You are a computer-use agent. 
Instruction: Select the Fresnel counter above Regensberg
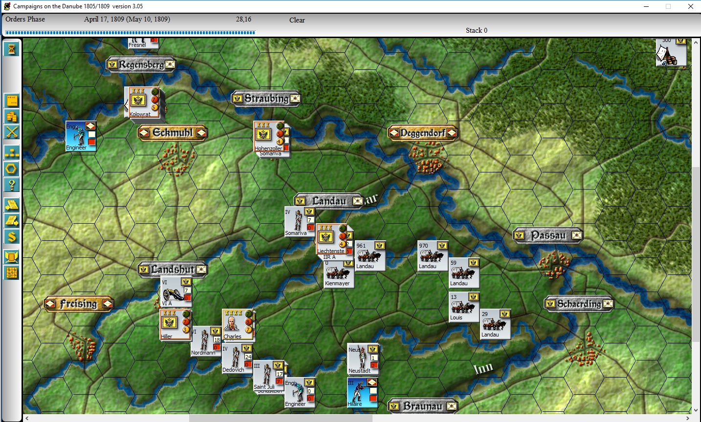(x=144, y=43)
